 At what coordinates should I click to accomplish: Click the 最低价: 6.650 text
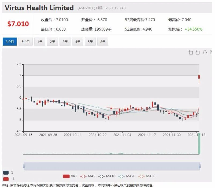pyautogui.click(x=53, y=29)
